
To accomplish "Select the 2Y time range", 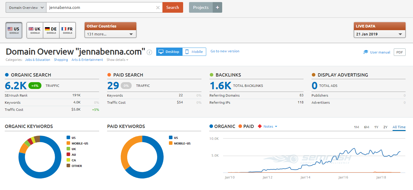I will pyautogui.click(x=385, y=127).
